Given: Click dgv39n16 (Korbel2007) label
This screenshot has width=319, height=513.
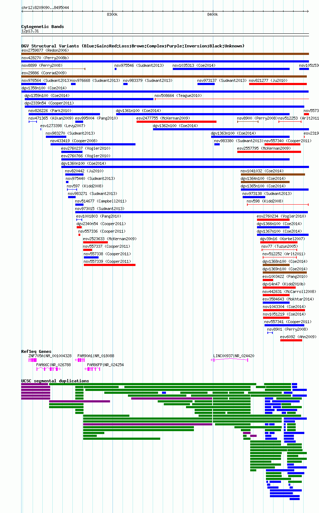Looking at the screenshot, I should pos(282,239).
